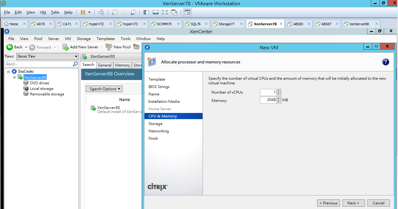Select the highlighted XenServer88 node in the tree

point(35,77)
